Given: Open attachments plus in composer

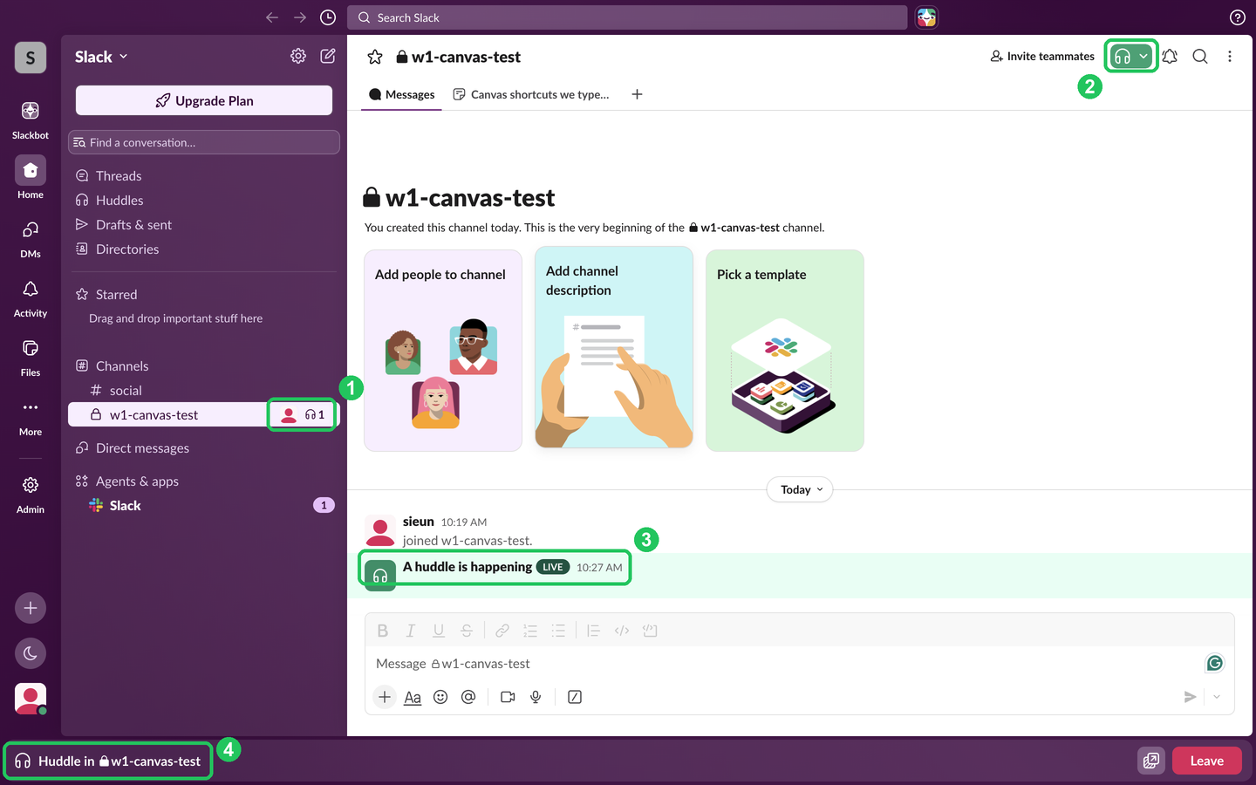Looking at the screenshot, I should 385,697.
